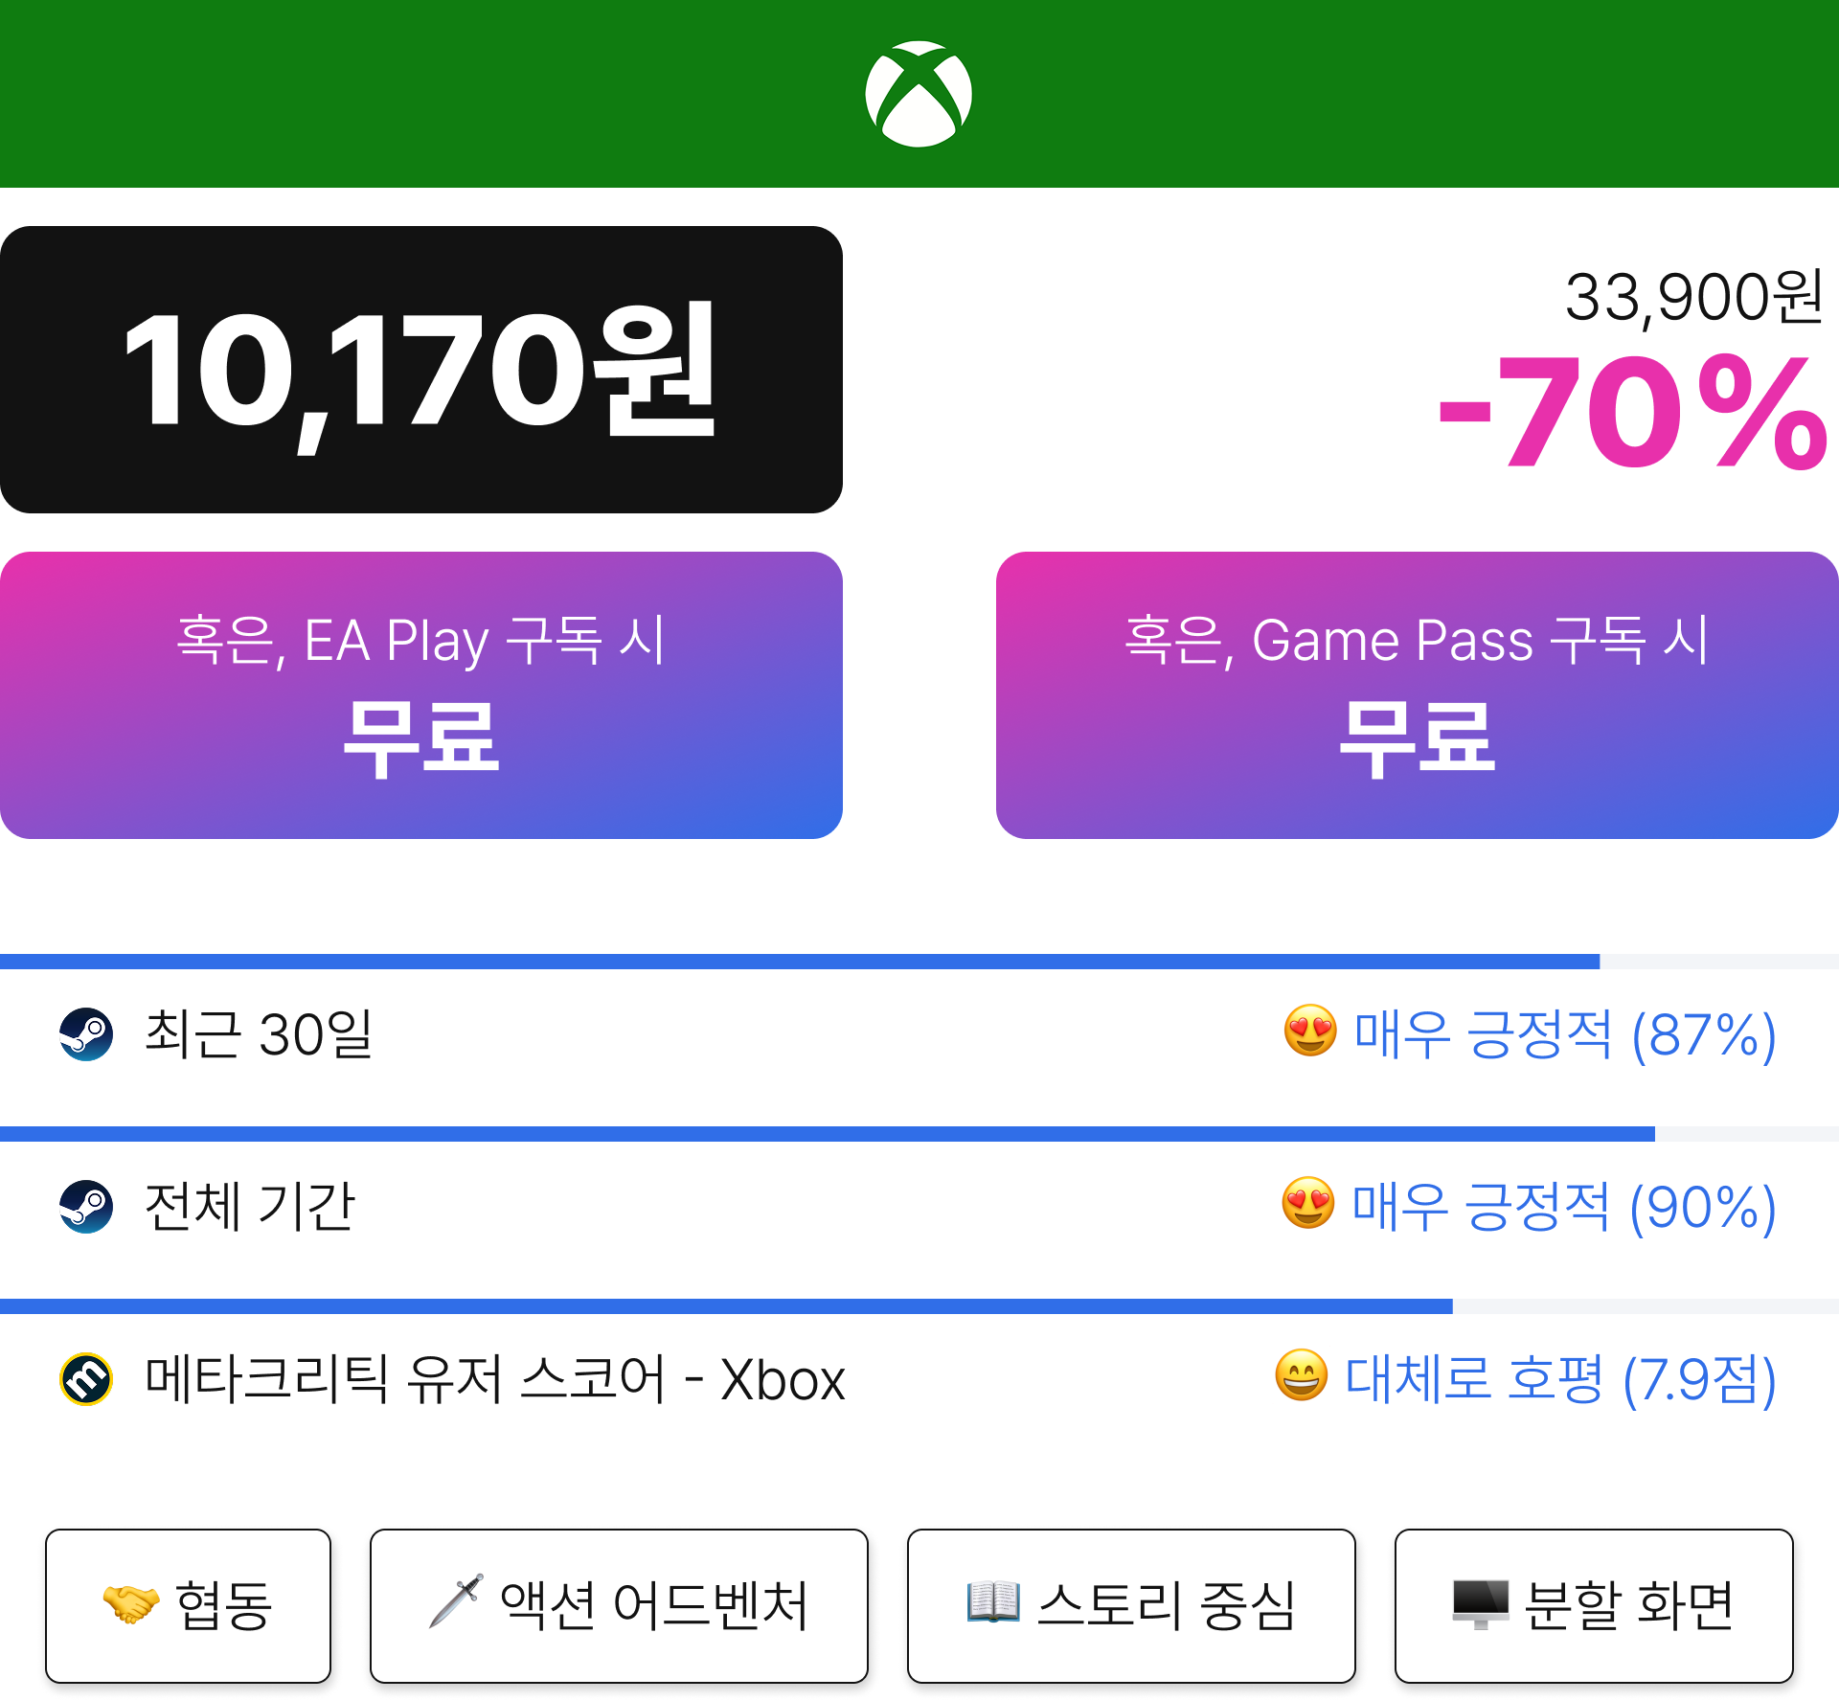Open the 매우 긍정적 (90%) review link
Screen dimensions: 1839x1701
pos(1564,1208)
